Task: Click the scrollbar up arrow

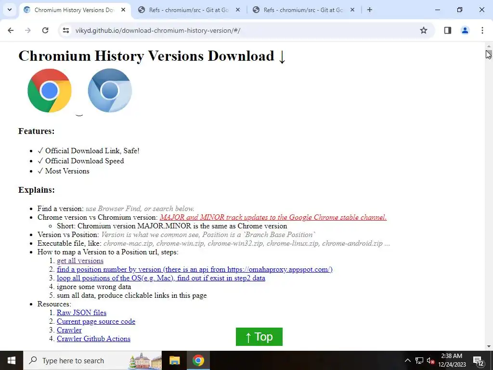Action: click(x=489, y=46)
